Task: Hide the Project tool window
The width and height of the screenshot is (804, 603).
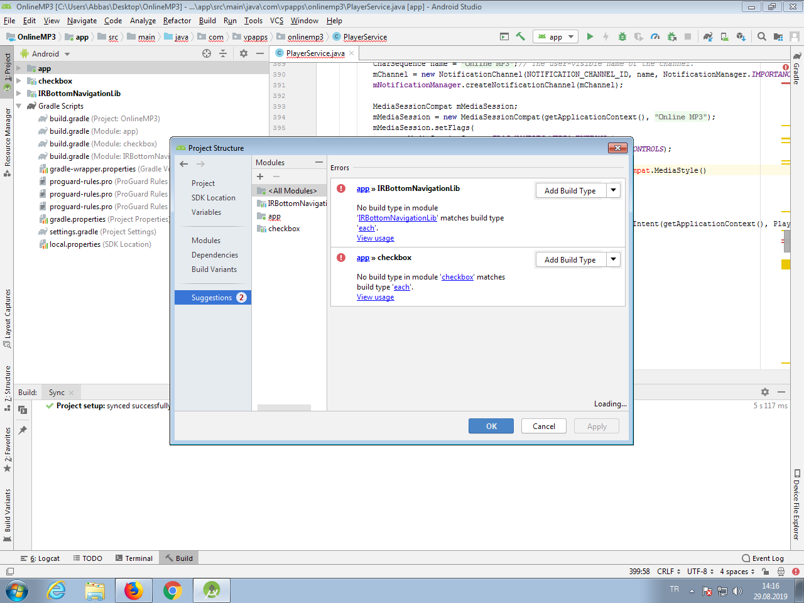Action: click(260, 53)
